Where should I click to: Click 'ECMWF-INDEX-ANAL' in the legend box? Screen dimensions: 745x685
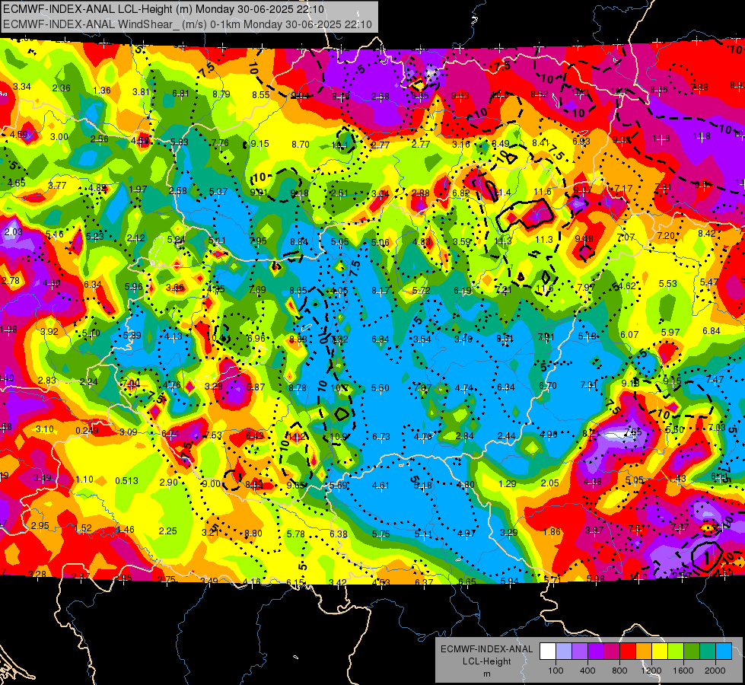click(486, 649)
